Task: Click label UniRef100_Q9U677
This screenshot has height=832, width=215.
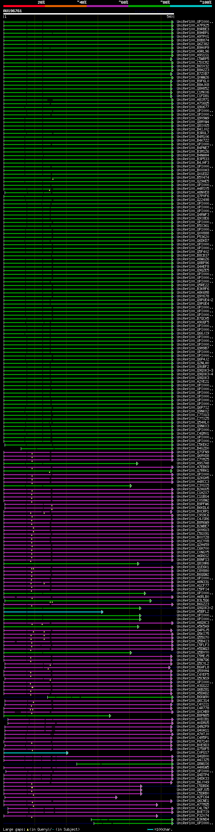Action: point(193,107)
